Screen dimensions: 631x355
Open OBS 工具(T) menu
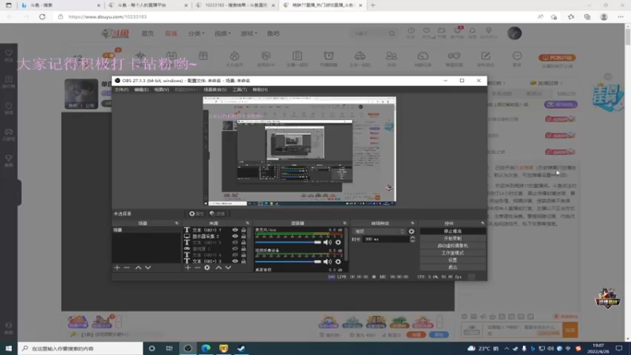[x=240, y=90]
